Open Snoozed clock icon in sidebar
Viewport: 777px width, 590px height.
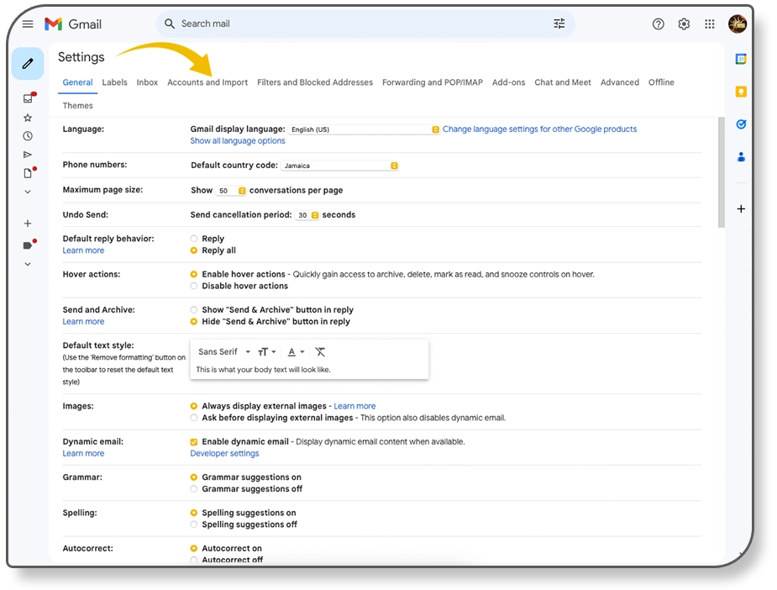28,136
